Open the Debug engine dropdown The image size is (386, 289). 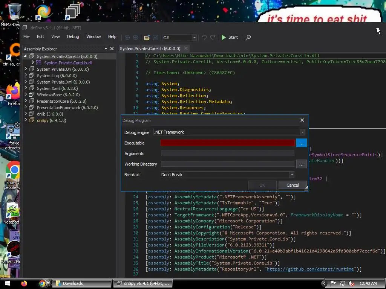[x=302, y=132]
